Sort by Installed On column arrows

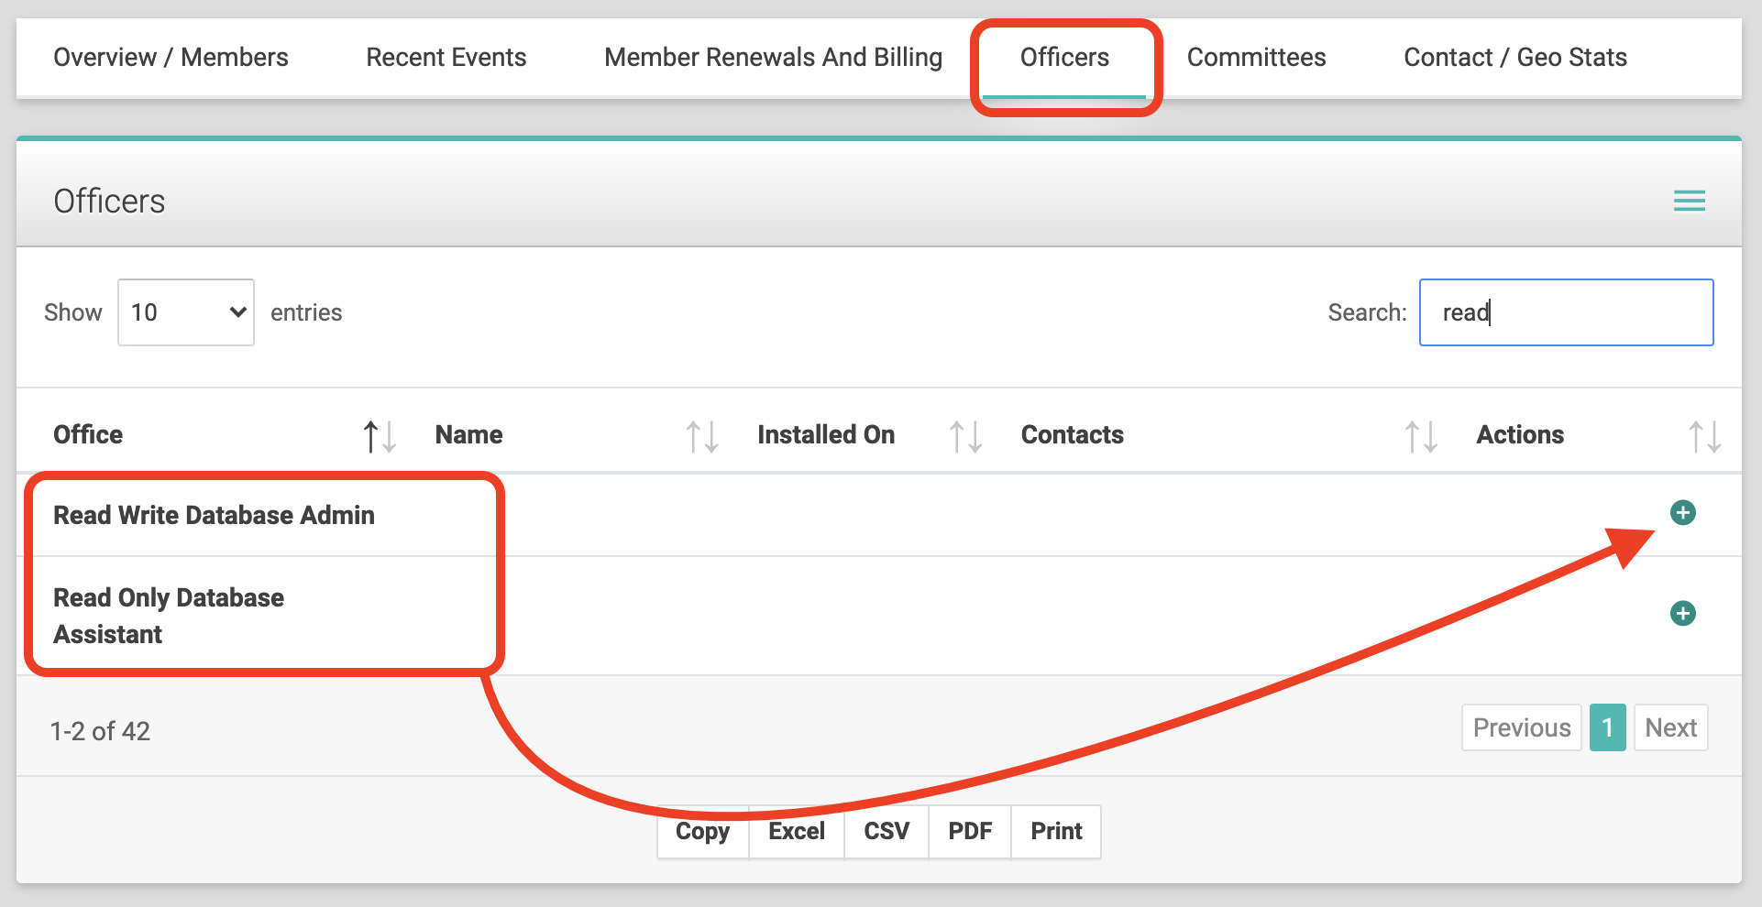coord(965,436)
